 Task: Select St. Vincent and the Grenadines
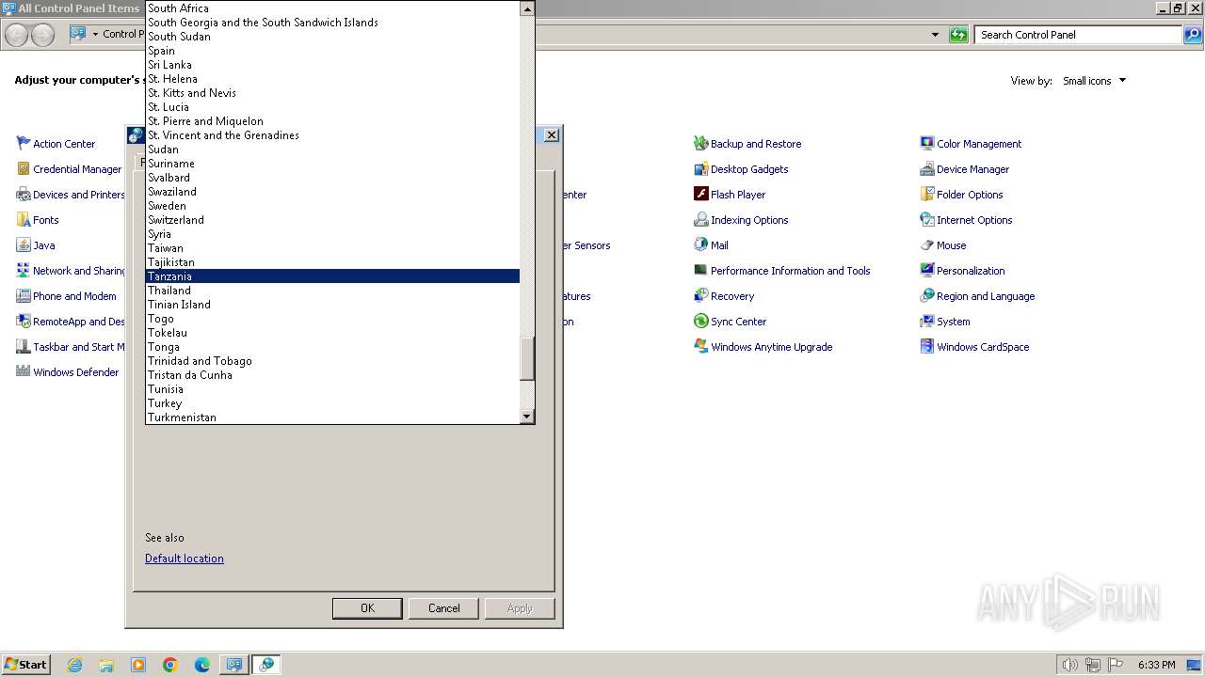click(332, 134)
